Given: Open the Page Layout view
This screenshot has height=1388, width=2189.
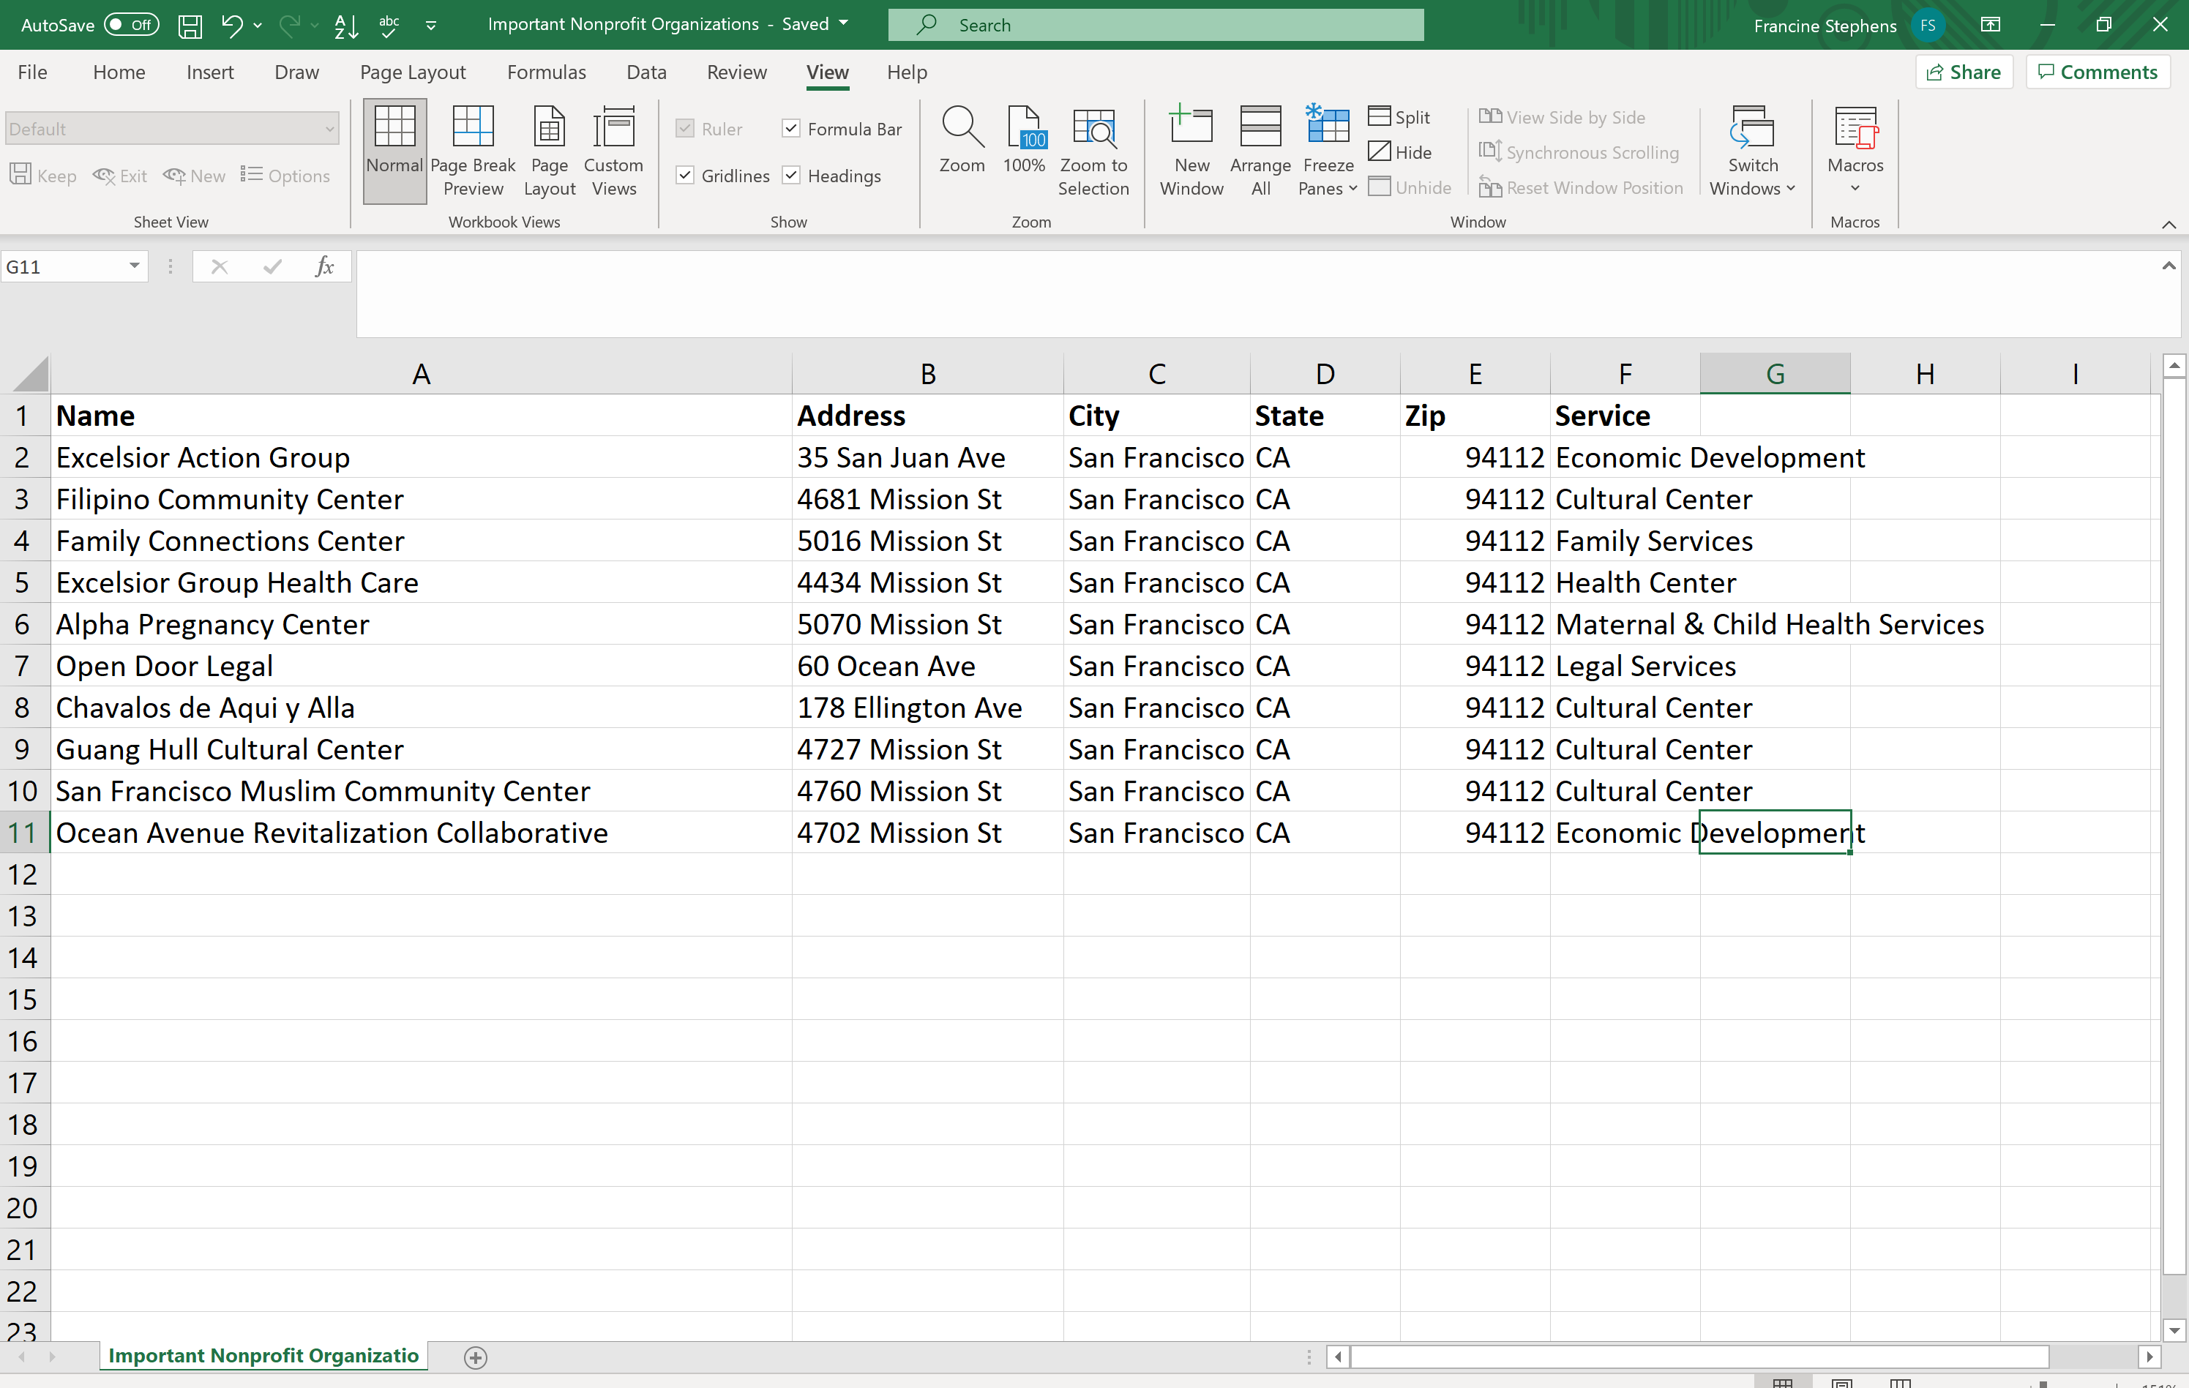Looking at the screenshot, I should pos(548,127).
